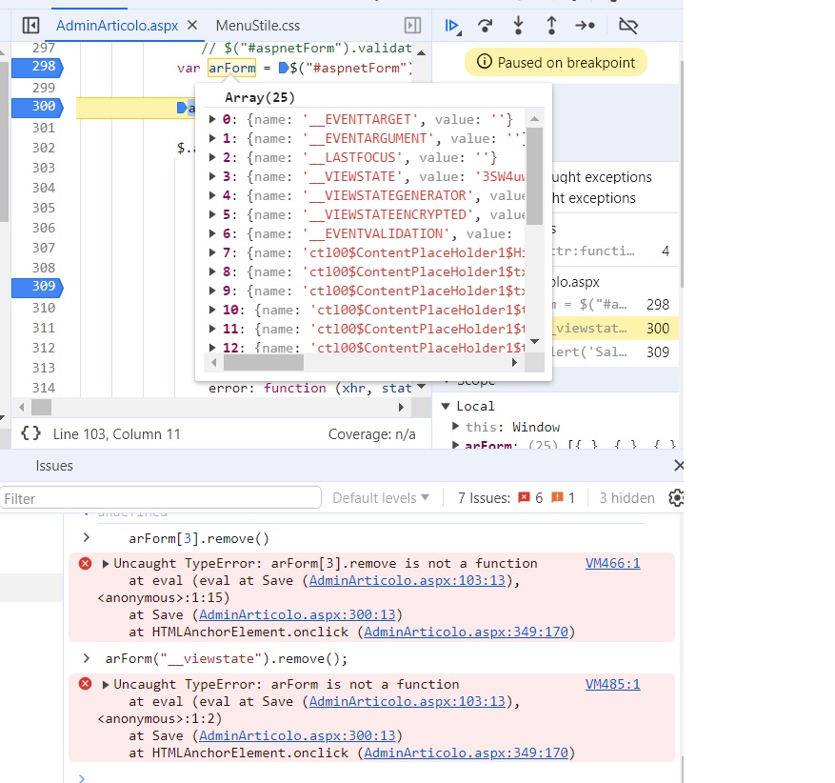Click the 7 Issues counter
The height and width of the screenshot is (783, 835).
(x=484, y=498)
